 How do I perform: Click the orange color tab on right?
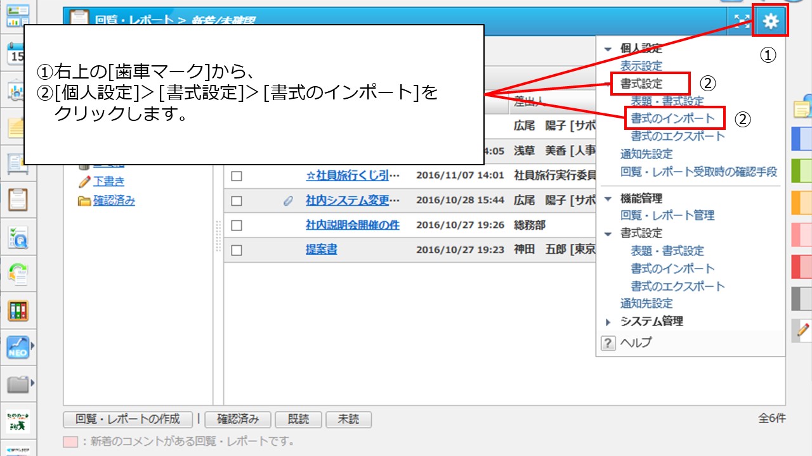[x=802, y=203]
